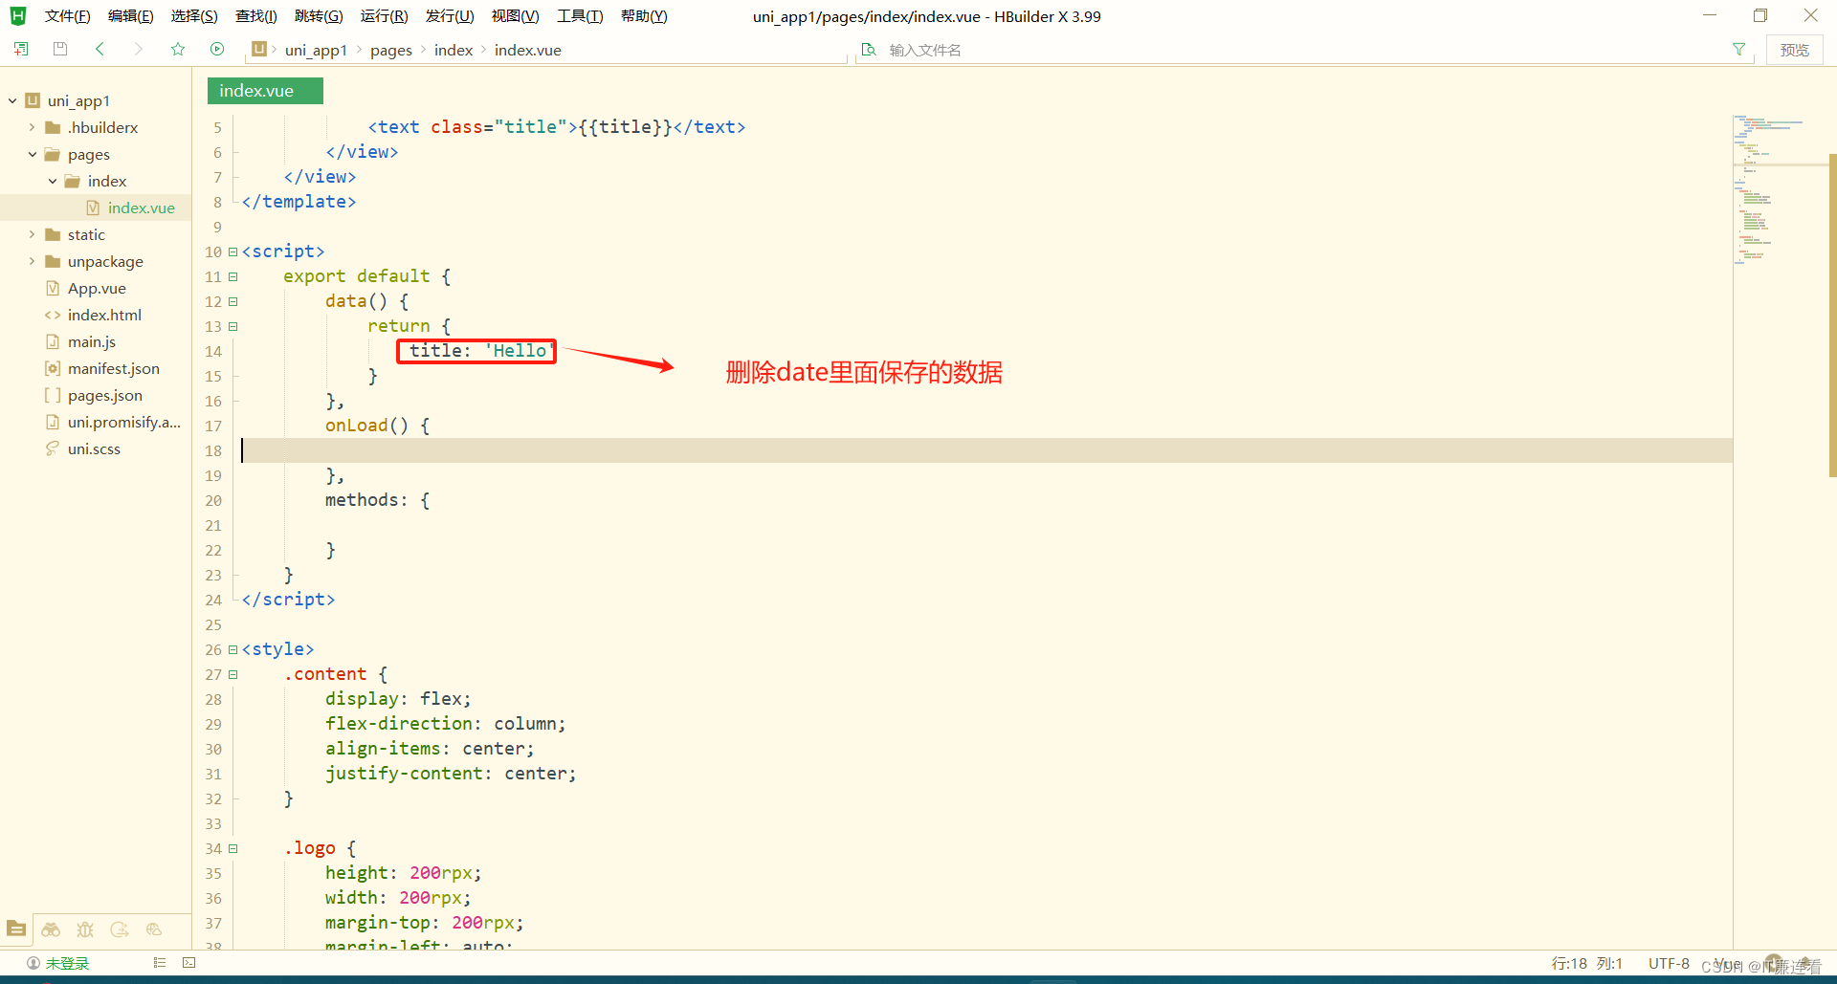The image size is (1837, 984).
Task: Click the UTF-8 encoding status entry
Action: (x=1669, y=963)
